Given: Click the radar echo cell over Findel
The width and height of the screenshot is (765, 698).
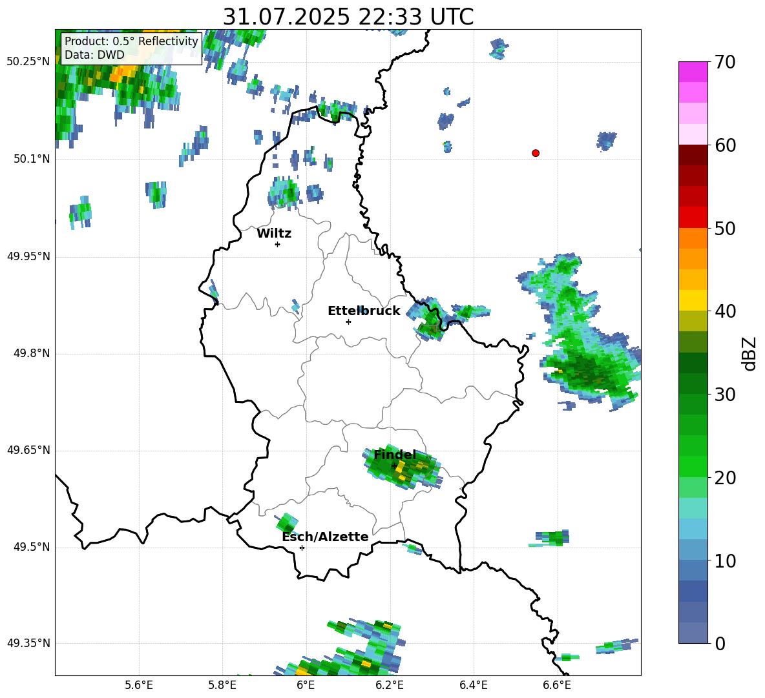Looking at the screenshot, I should 403,467.
